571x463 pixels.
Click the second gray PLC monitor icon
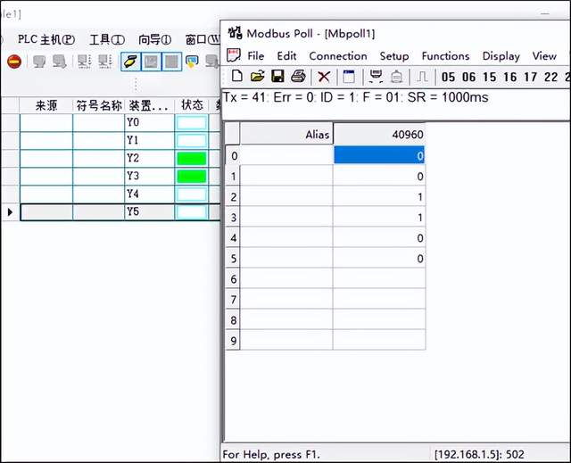(x=60, y=62)
